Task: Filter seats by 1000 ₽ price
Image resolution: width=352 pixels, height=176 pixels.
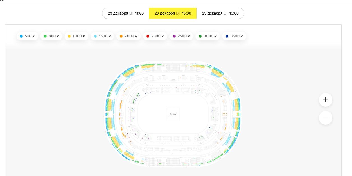Action: tap(76, 36)
